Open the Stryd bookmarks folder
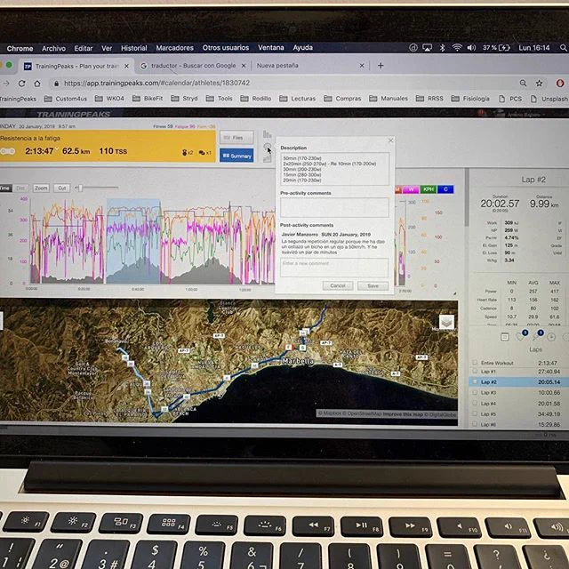Image resolution: width=569 pixels, height=569 pixels. [184, 99]
